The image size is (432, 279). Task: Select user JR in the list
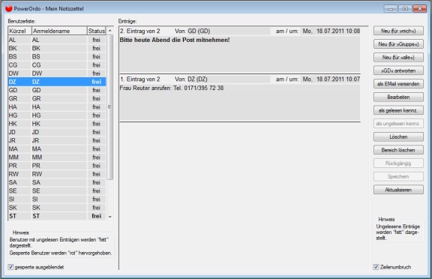57,140
